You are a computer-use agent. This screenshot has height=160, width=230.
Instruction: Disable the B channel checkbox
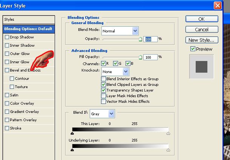[x=128, y=64]
